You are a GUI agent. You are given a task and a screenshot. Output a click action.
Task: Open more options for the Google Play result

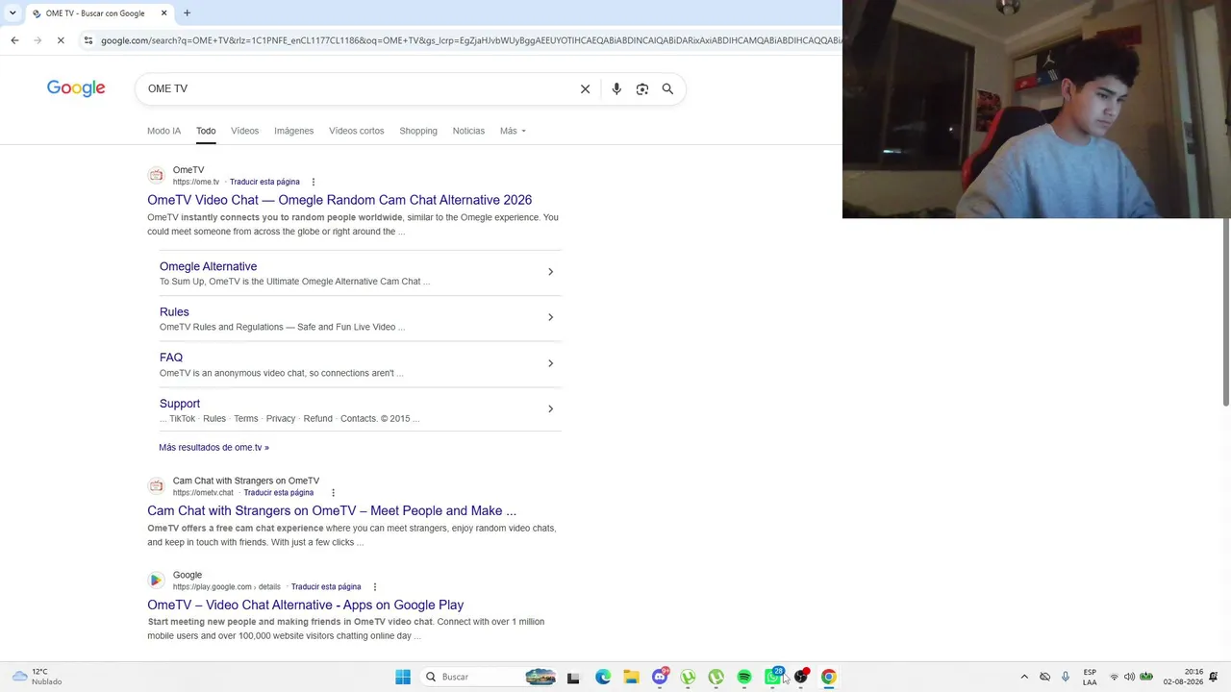coord(375,587)
